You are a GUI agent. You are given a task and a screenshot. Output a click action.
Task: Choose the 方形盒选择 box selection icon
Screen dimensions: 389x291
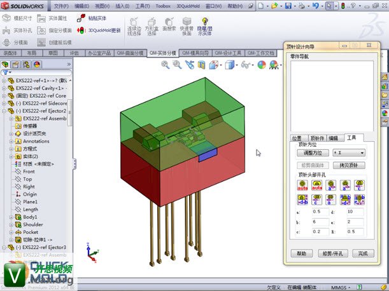coord(152,22)
